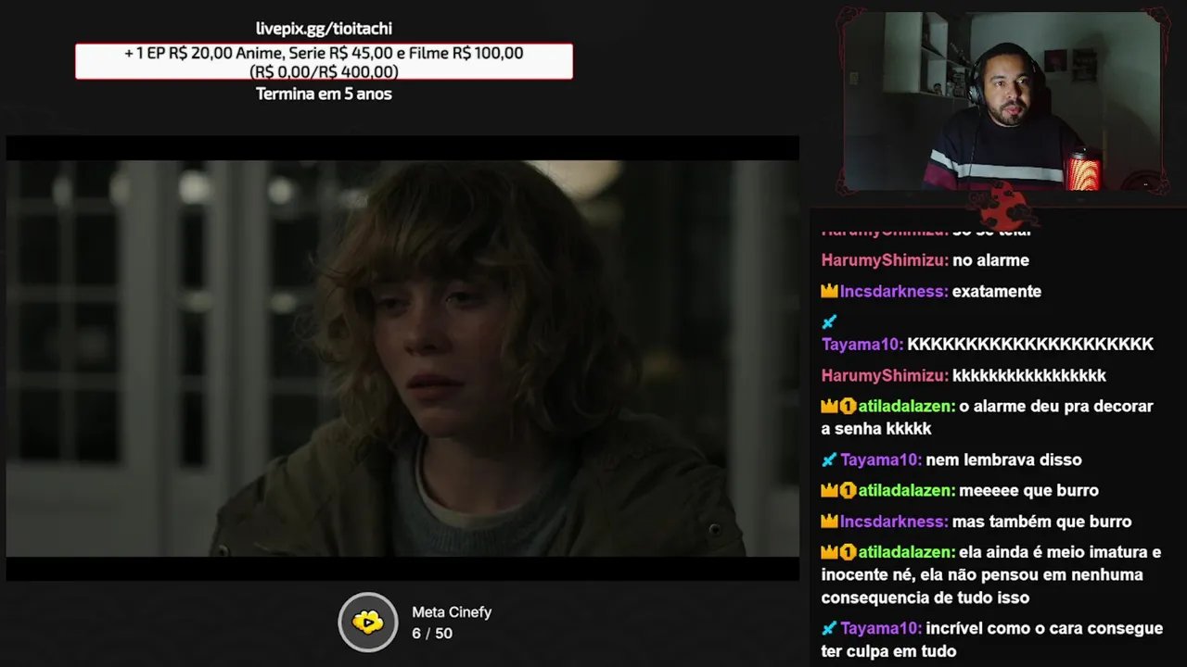1187x667 pixels.
Task: Click sword badge beside 'incrível como o cara'
Action: tap(829, 628)
